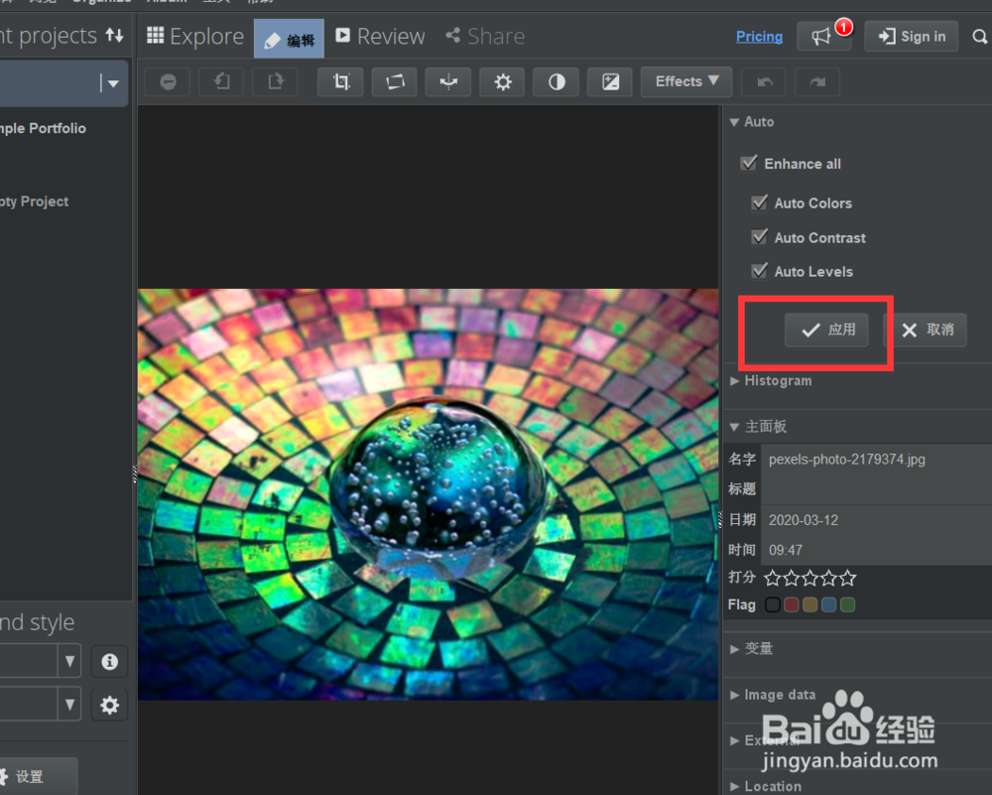Toggle project sort order arrows
Viewport: 992px width, 795px height.
(x=114, y=35)
